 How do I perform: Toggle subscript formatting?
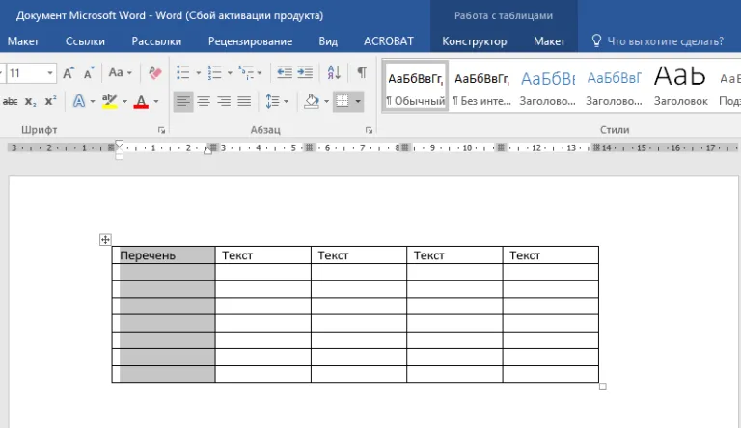click(30, 101)
